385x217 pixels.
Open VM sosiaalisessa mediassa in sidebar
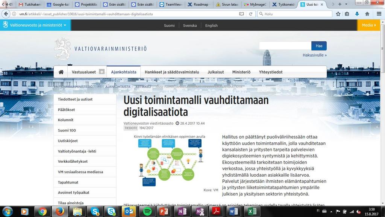(x=85, y=172)
